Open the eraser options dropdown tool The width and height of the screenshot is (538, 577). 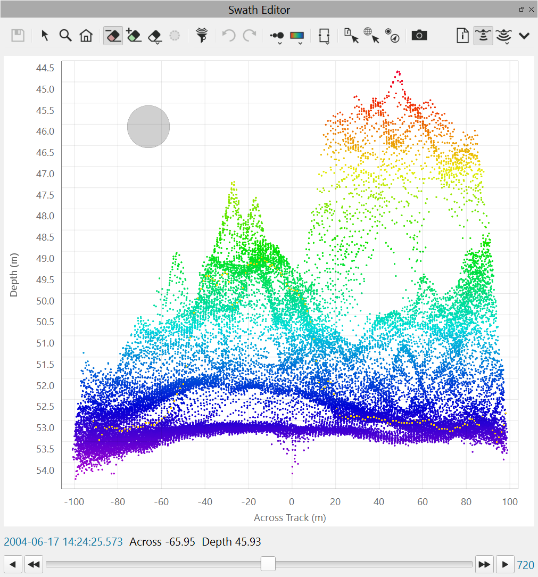coord(154,36)
